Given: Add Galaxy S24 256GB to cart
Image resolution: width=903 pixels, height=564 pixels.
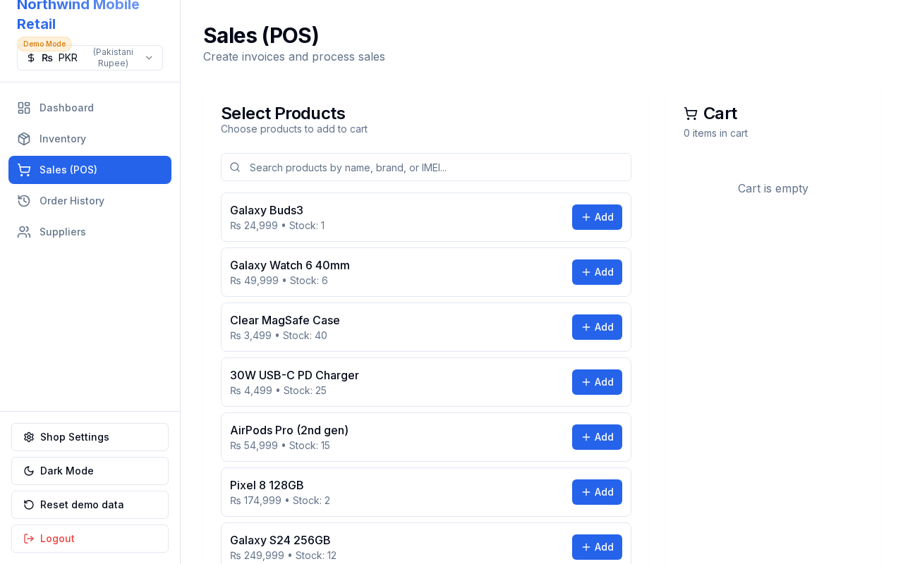Looking at the screenshot, I should [597, 547].
